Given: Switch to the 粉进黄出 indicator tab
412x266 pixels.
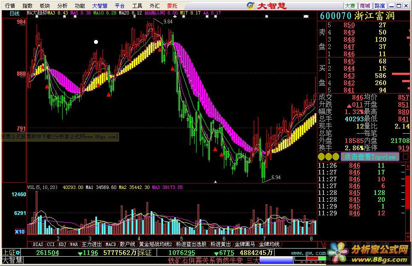Looking at the screenshot, I should coord(220,244).
